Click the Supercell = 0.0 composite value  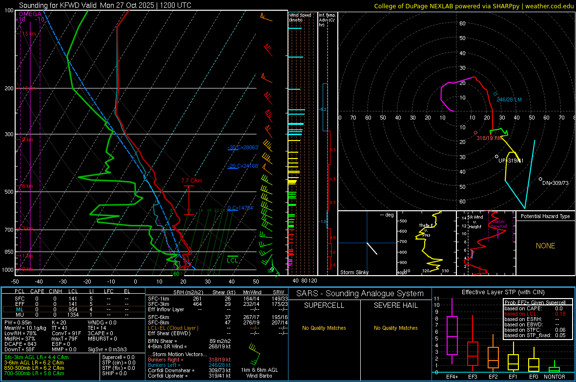(118, 357)
